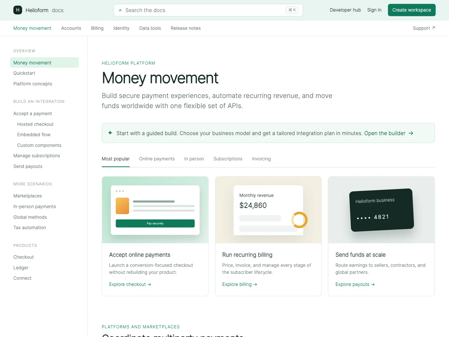
Task: Open Manage subscriptions in sidebar
Action: tap(36, 156)
